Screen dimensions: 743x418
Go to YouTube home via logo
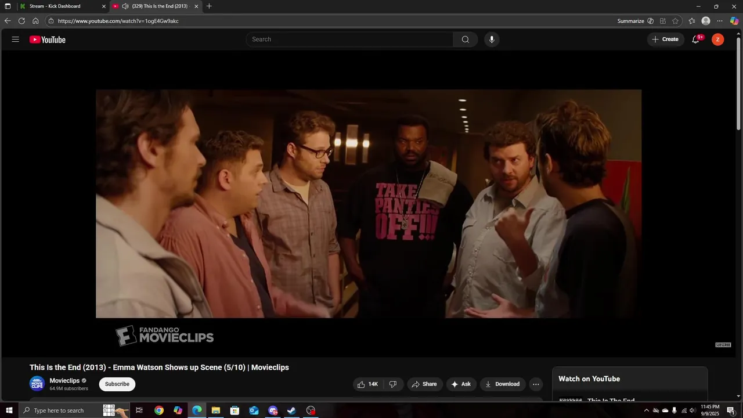pyautogui.click(x=48, y=39)
